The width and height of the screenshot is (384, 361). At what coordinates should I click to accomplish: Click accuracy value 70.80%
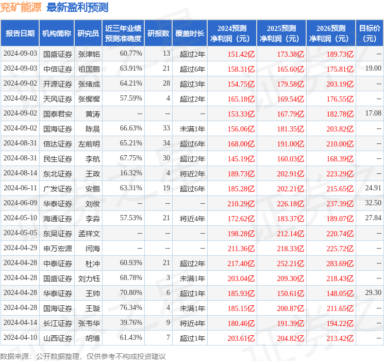(x=131, y=292)
